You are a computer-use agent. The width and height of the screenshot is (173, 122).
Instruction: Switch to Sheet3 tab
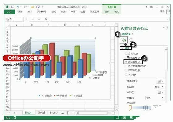click(54, 113)
